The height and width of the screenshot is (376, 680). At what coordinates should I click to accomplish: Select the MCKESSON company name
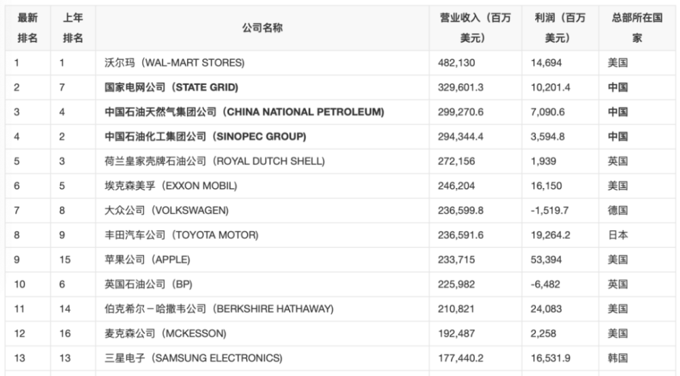coord(165,334)
